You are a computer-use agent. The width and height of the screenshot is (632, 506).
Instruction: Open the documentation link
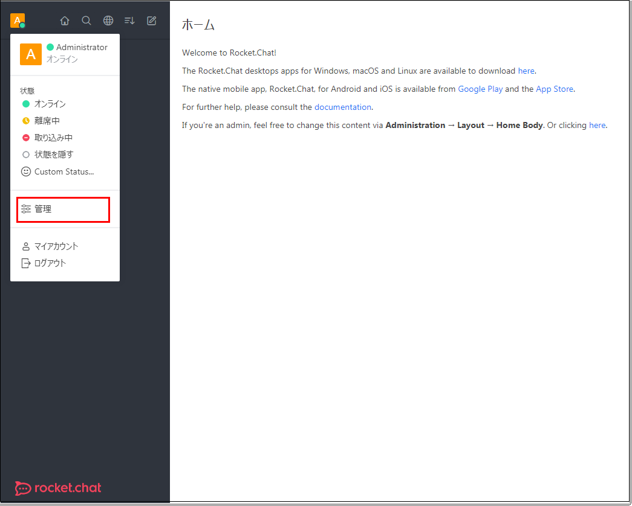(342, 107)
